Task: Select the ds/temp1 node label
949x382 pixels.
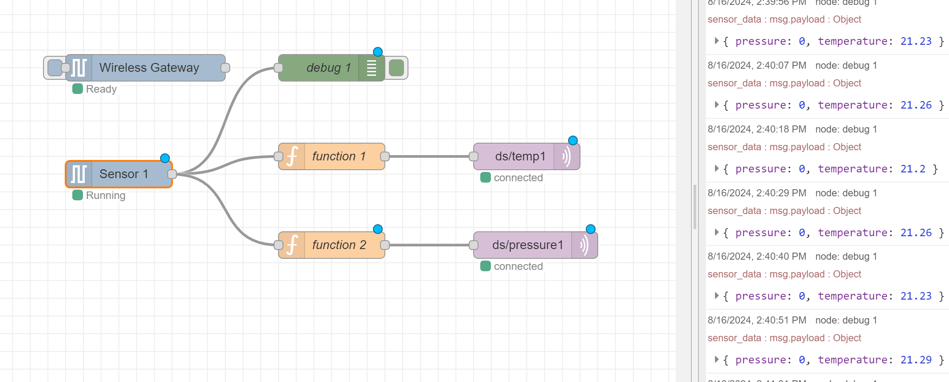Action: click(520, 156)
